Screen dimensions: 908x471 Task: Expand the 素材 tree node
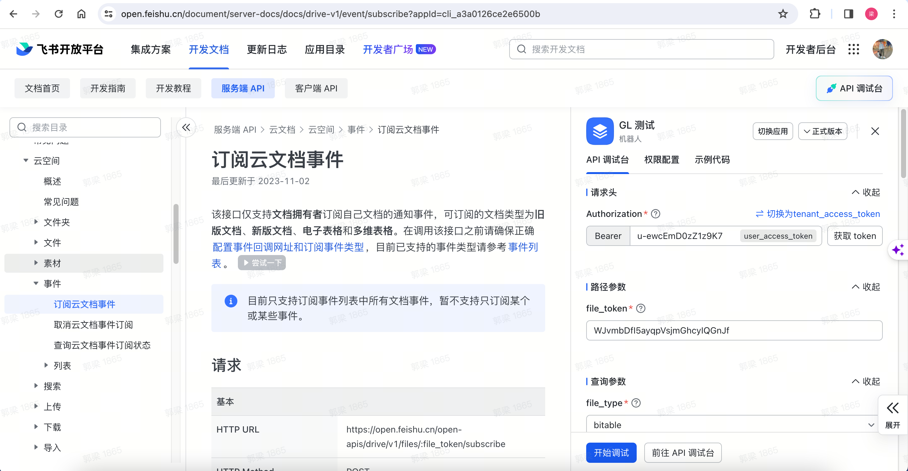pyautogui.click(x=36, y=262)
